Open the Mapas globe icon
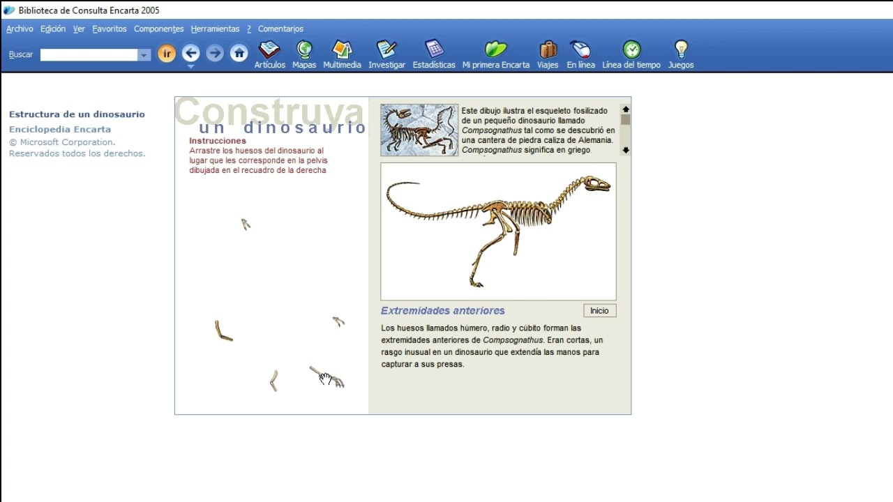893x502 pixels. [x=304, y=50]
